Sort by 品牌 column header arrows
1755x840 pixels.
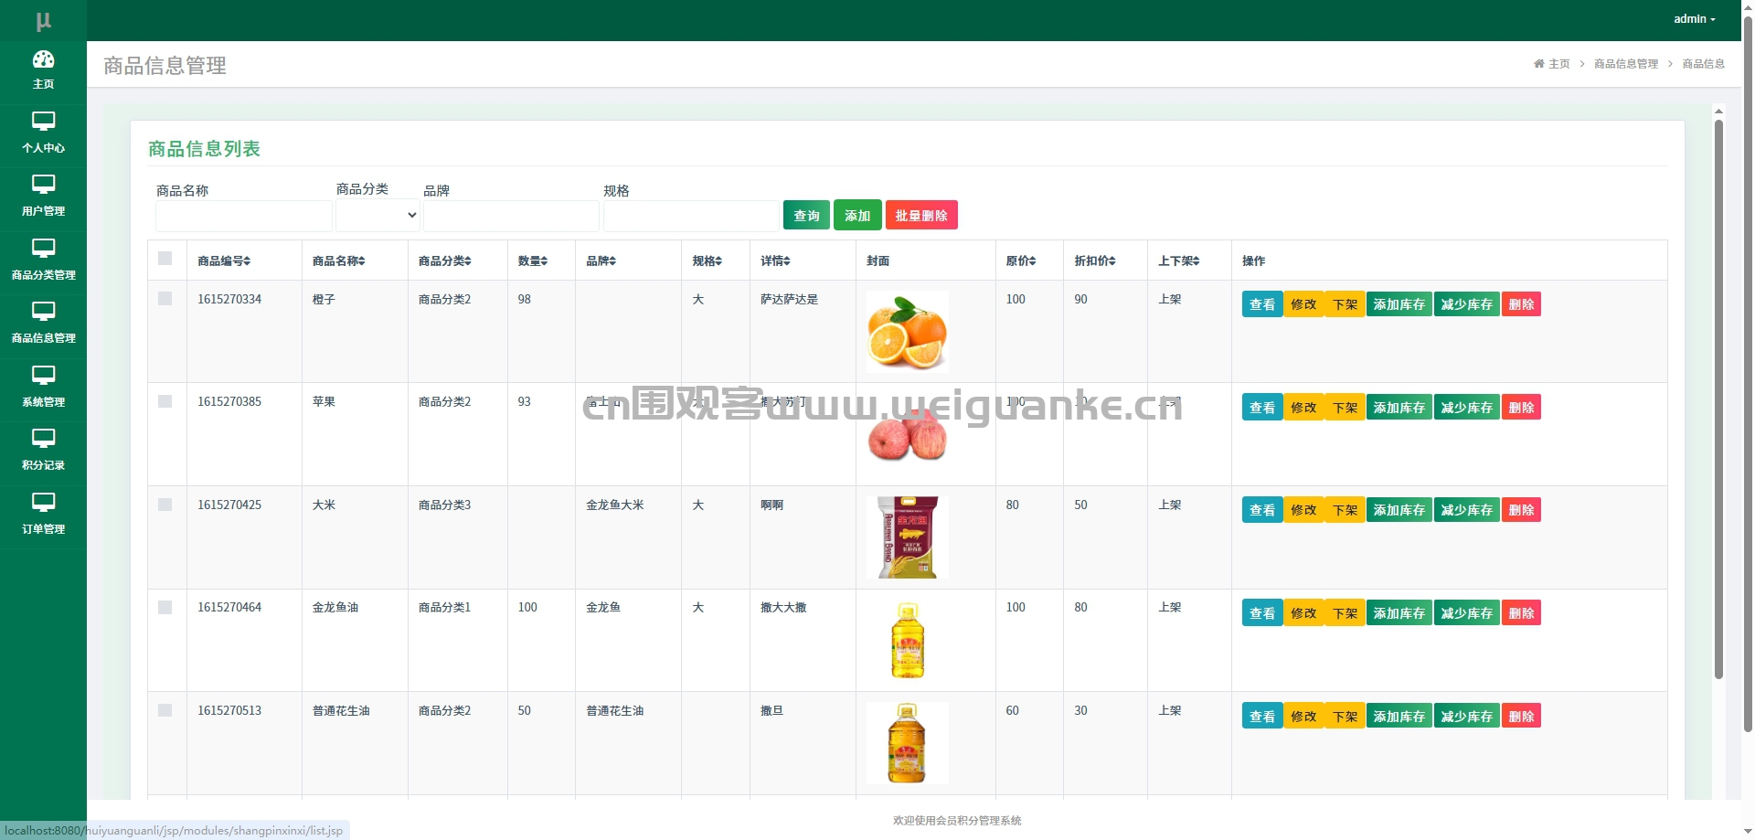point(613,261)
